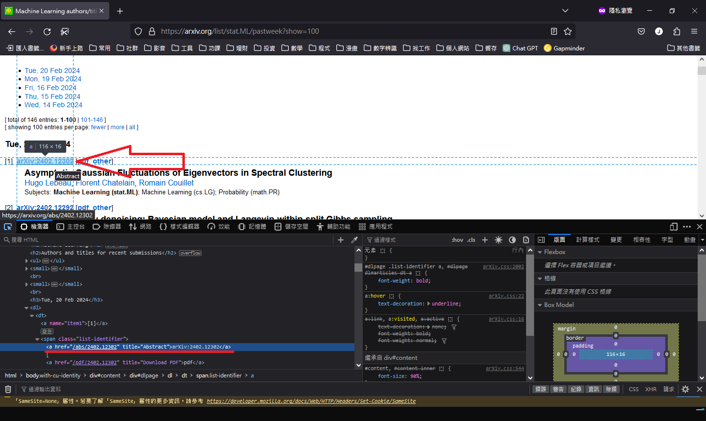The image size is (706, 421).
Task: Open the 效能 Performance tab
Action: tap(219, 227)
